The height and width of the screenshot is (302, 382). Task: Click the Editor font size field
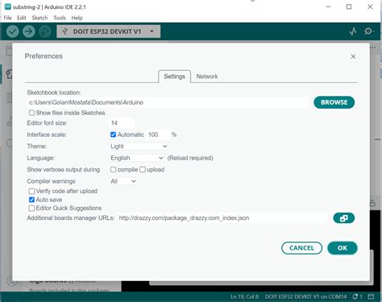[122, 123]
